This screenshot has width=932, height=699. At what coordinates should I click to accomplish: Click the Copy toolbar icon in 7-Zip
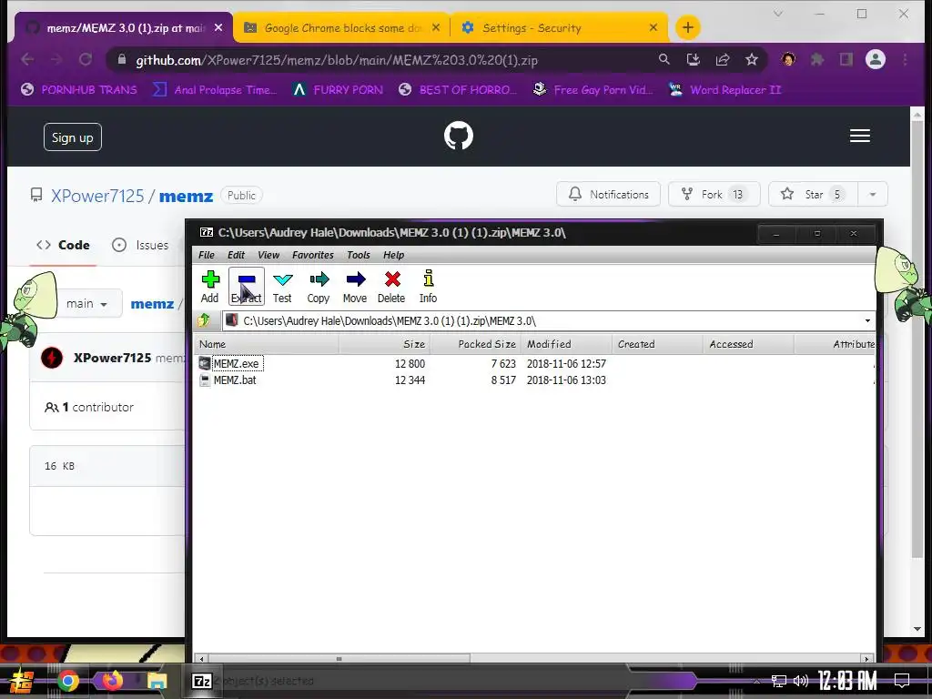pos(319,287)
